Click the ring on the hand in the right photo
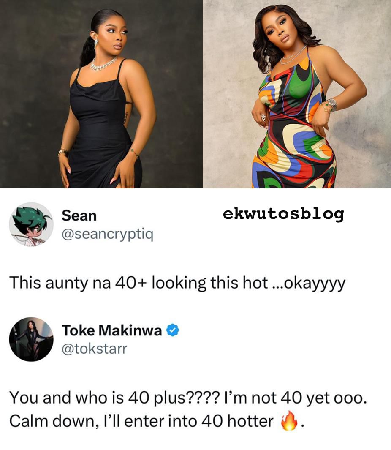Viewport: 391px width, 450px height. click(263, 117)
